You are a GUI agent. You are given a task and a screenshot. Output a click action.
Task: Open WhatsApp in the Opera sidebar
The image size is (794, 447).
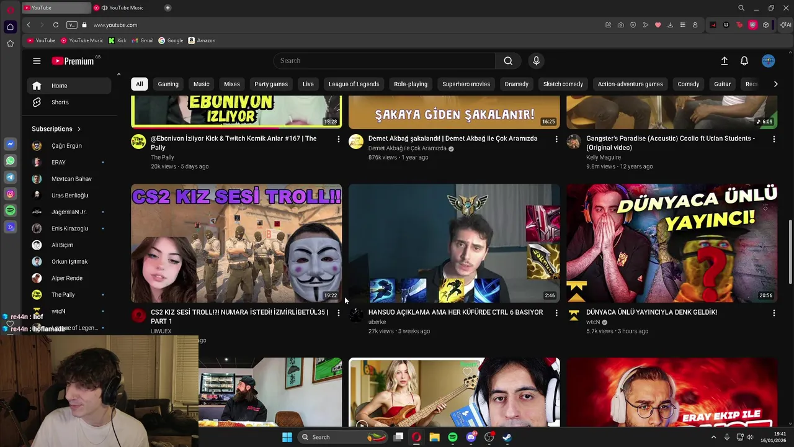click(x=10, y=161)
